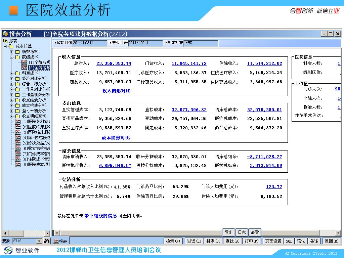Click folder icon of 绩效考核

point(17,52)
